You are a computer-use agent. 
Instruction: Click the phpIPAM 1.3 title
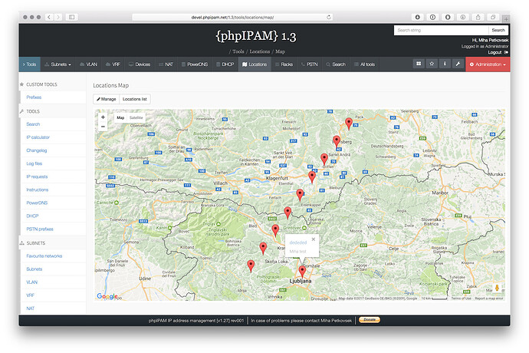click(x=256, y=36)
